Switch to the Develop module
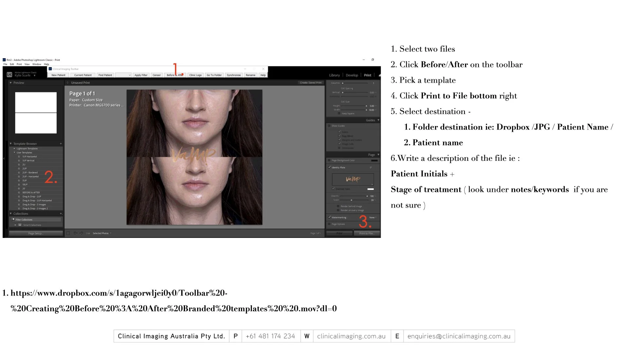The image size is (629, 353). pyautogui.click(x=352, y=75)
